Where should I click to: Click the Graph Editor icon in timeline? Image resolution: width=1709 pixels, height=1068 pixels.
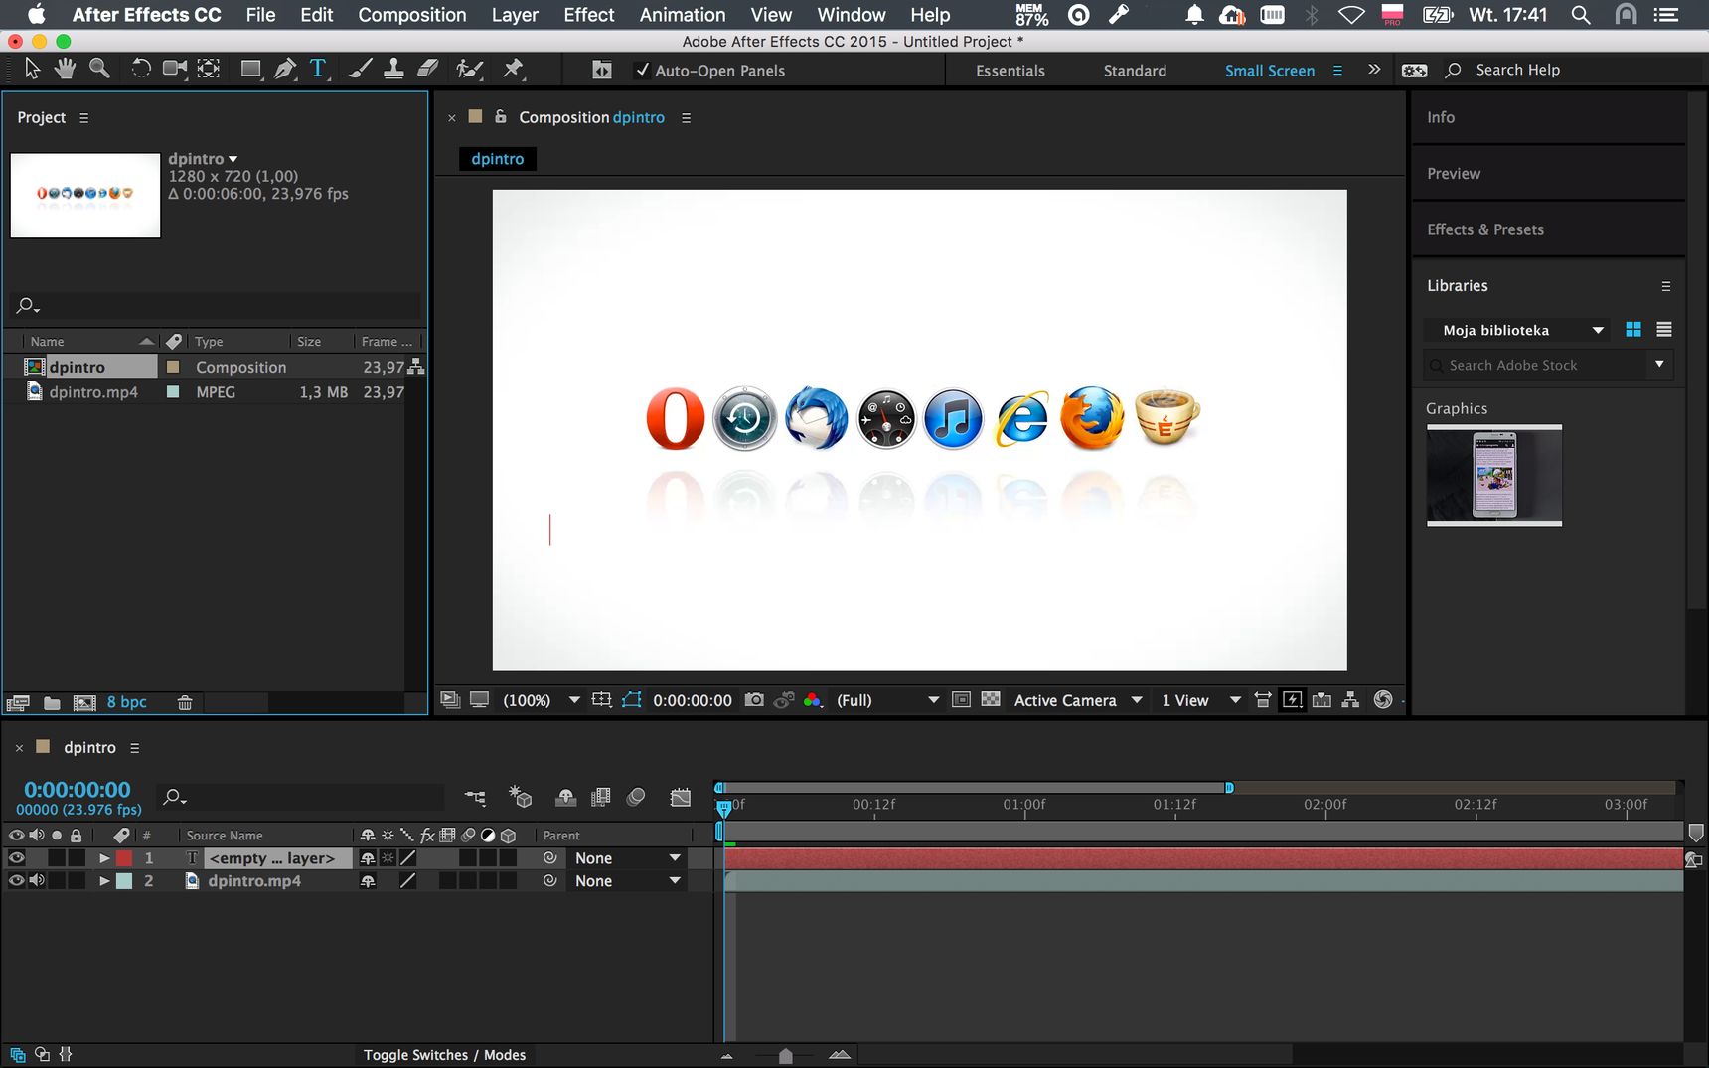(681, 797)
